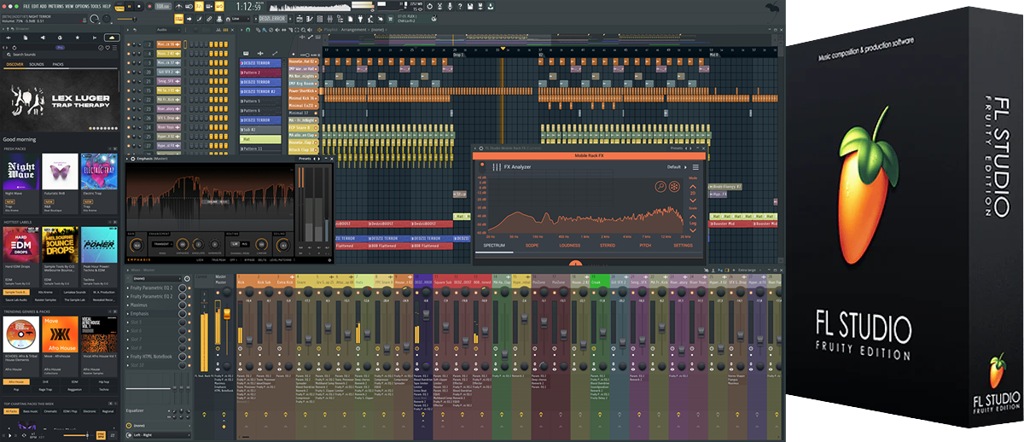
Task: Open the Piano roll from the toolbar icon
Action: tap(310, 19)
